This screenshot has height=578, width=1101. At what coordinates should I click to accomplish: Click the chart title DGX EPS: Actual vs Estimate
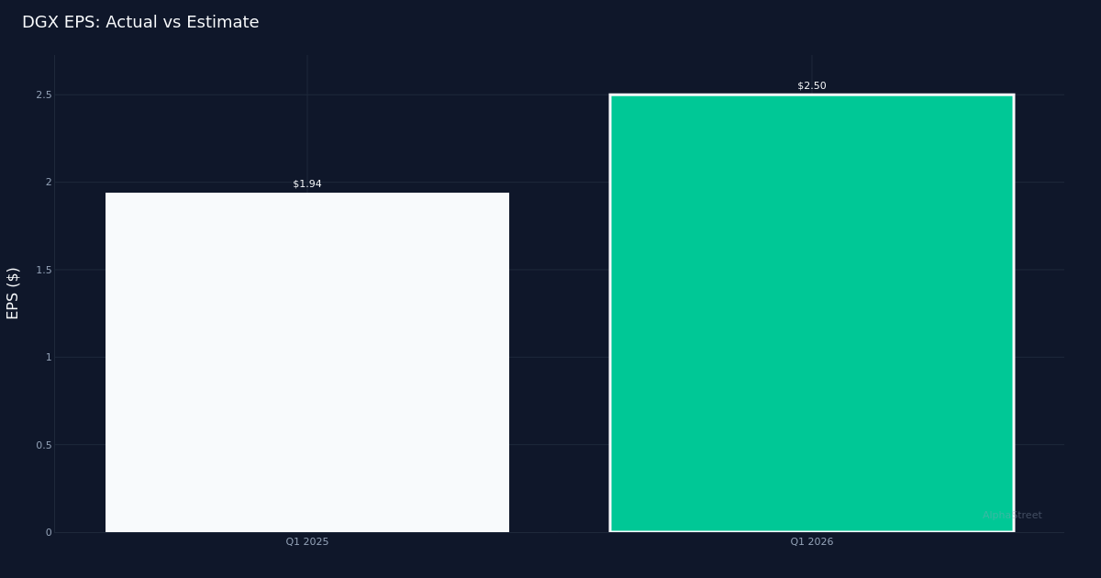coord(140,22)
